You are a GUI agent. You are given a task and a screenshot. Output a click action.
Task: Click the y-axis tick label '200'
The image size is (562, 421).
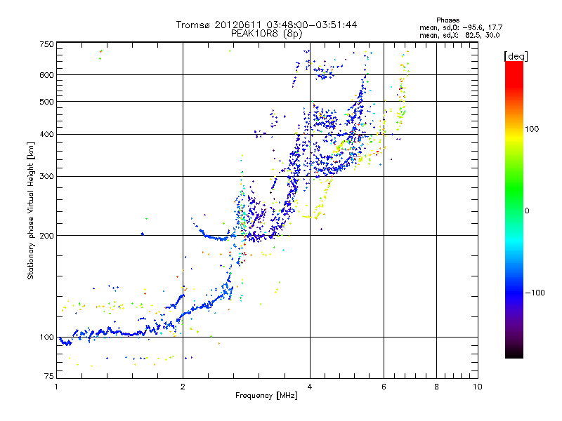(46, 236)
